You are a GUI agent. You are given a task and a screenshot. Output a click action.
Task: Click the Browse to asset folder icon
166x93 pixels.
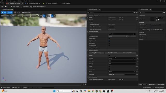pyautogui.click(x=6, y=6)
